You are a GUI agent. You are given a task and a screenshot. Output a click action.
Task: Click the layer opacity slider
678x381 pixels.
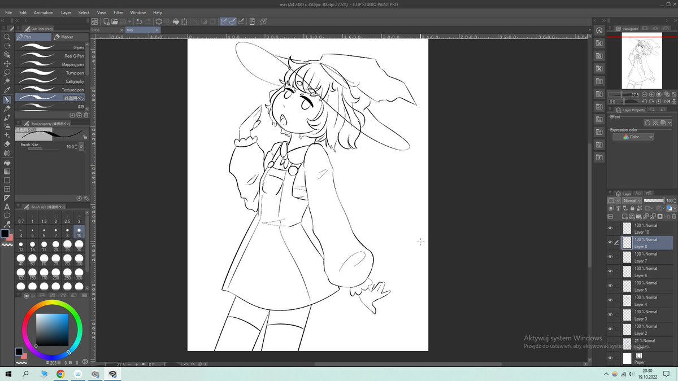point(654,200)
